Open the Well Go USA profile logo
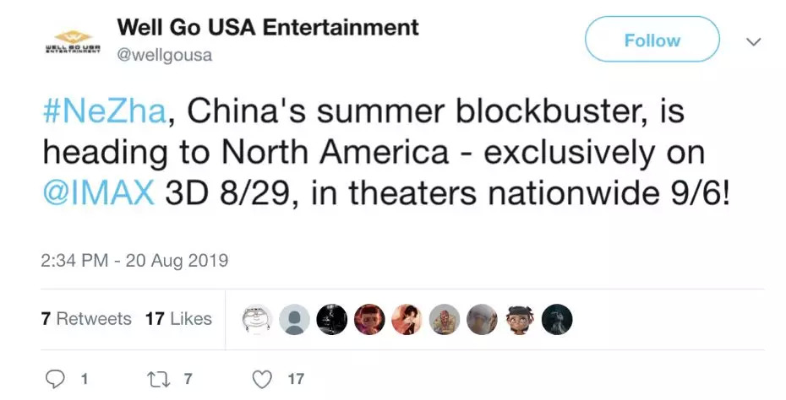Screen dimensions: 786x400 coord(72,41)
